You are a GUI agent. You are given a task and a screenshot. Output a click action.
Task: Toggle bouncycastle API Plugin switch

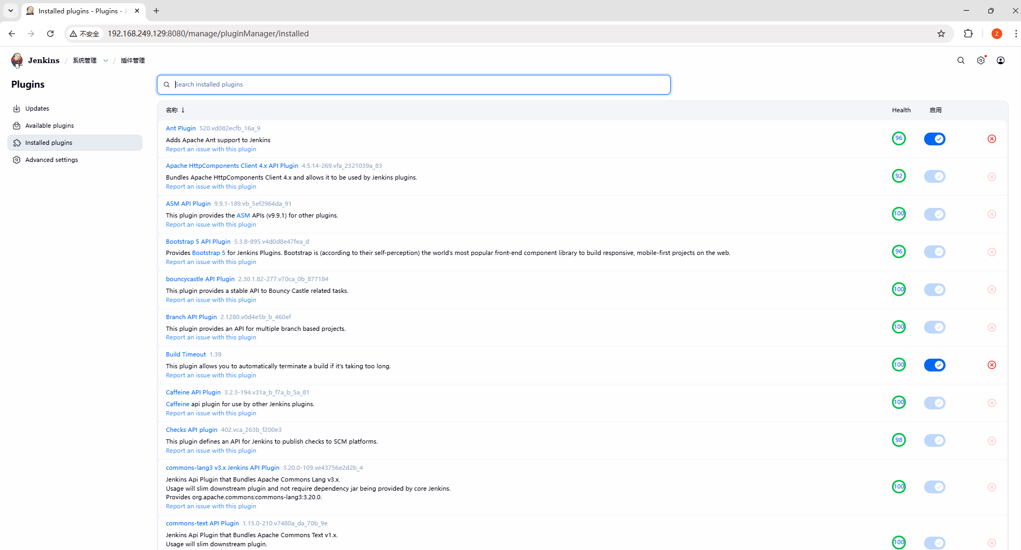point(935,290)
